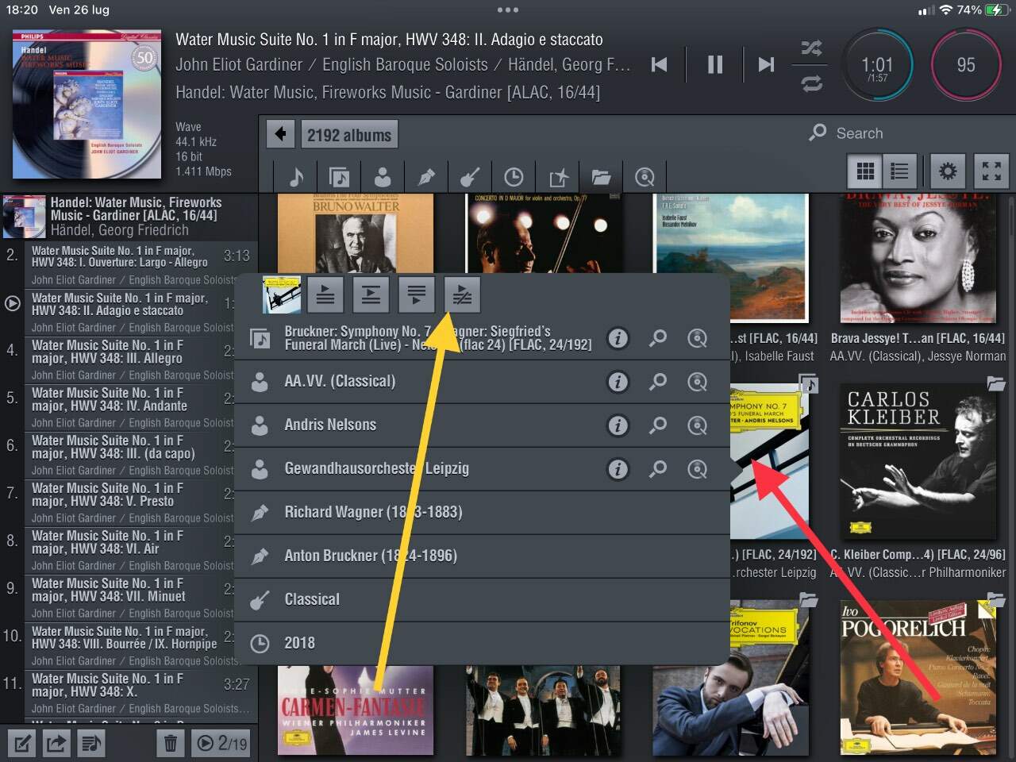Screen dimensions: 1016x762
Task: Pause the current track
Action: pos(714,64)
